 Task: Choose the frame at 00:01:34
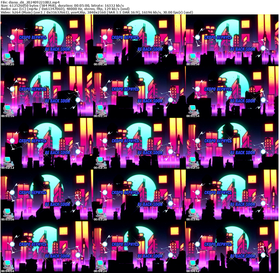coord(139,92)
